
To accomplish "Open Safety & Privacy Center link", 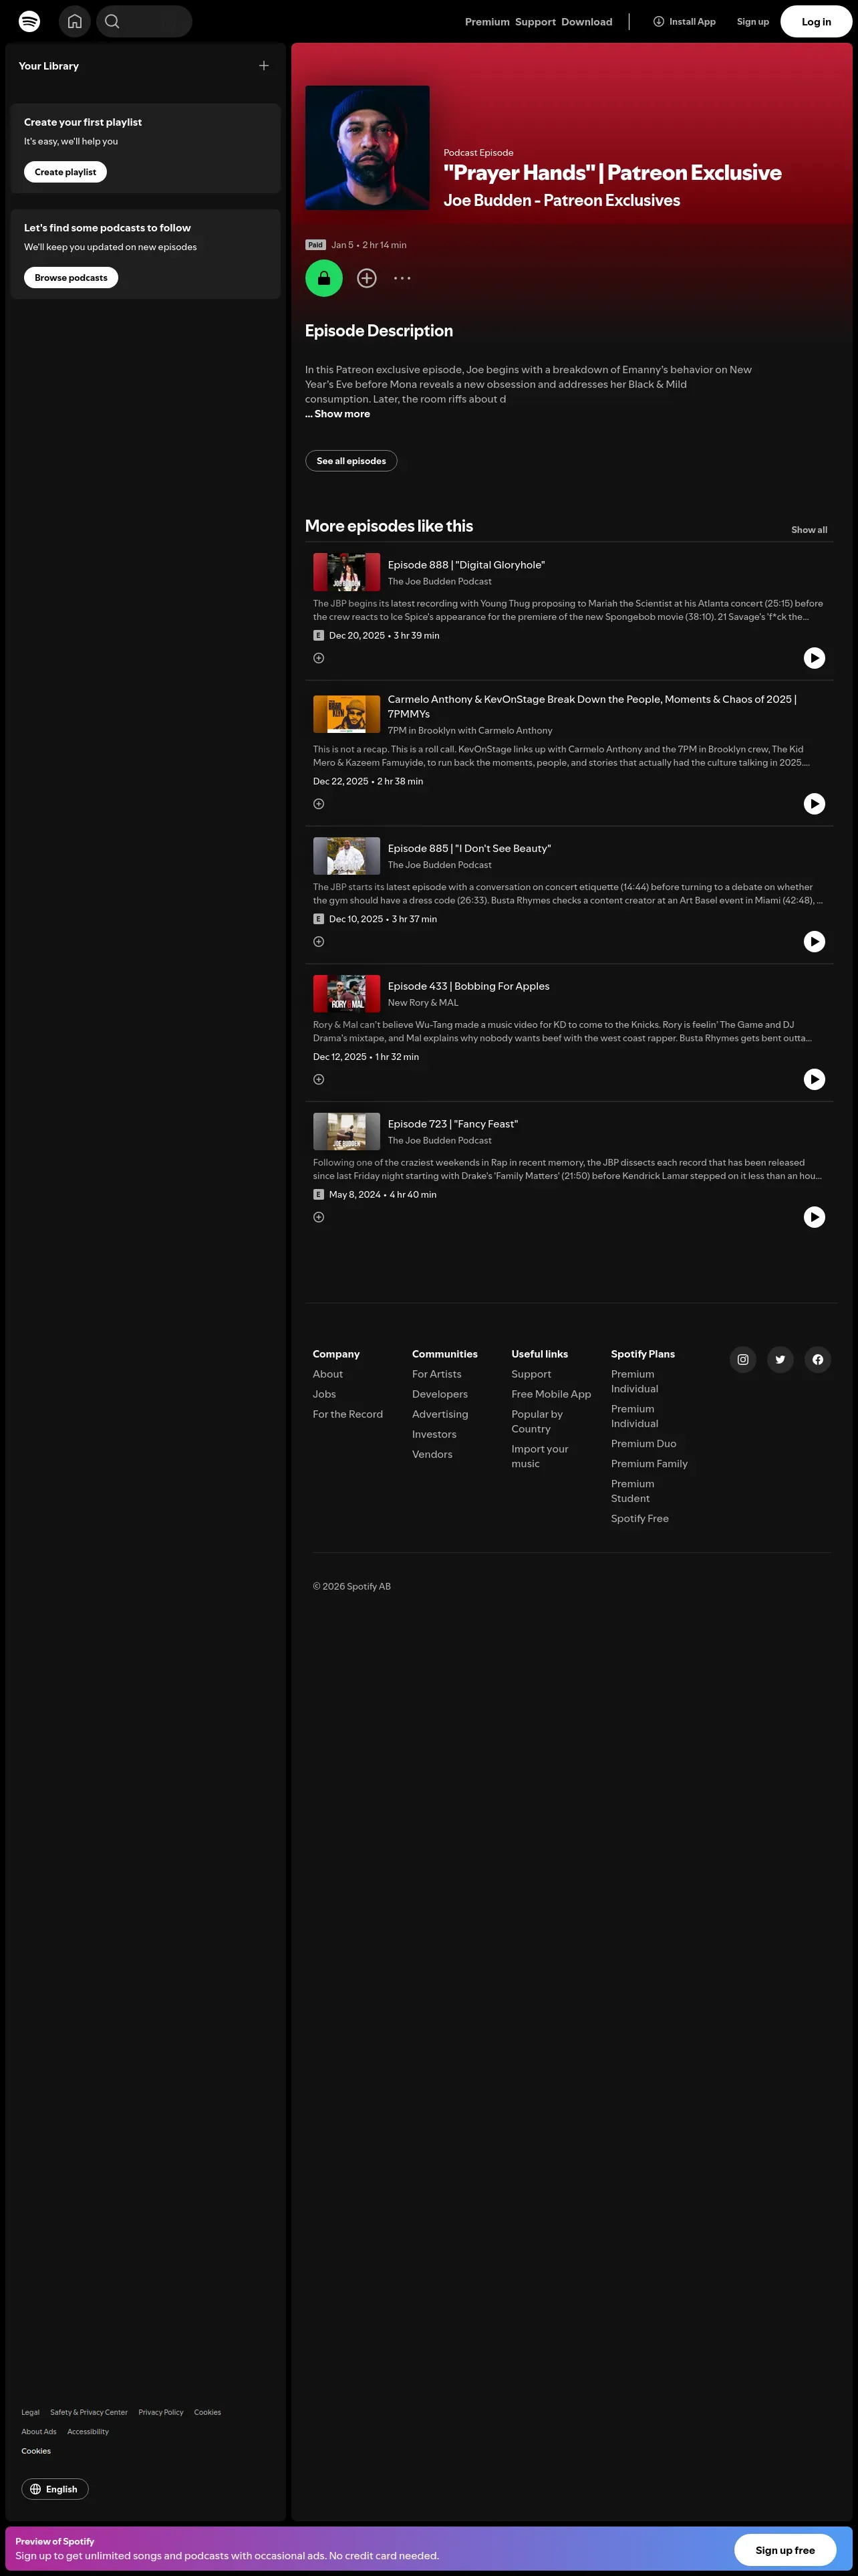I will (89, 2413).
